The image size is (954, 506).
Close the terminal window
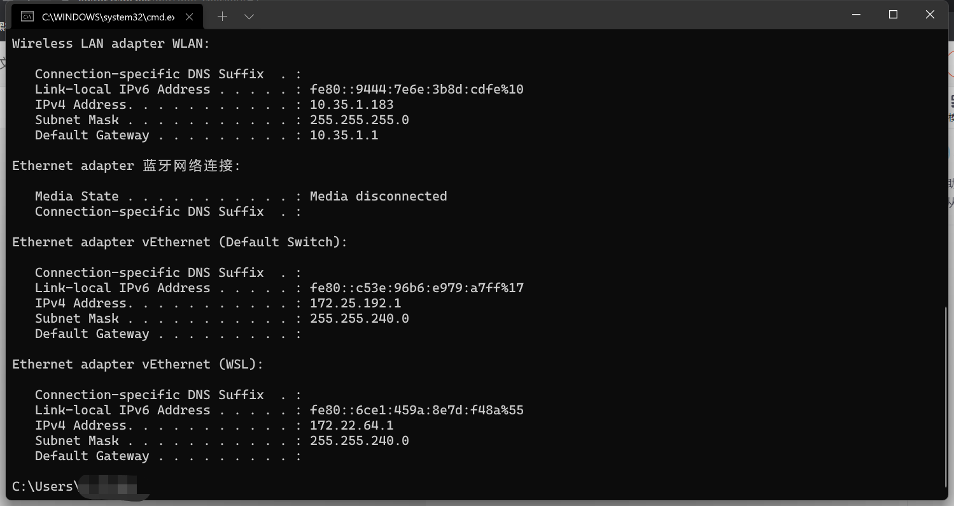930,15
